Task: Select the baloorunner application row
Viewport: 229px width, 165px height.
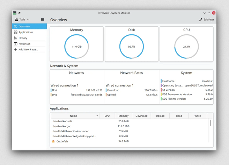Action: 130,131
